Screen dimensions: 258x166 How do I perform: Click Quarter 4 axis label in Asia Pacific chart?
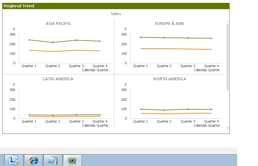click(x=100, y=66)
